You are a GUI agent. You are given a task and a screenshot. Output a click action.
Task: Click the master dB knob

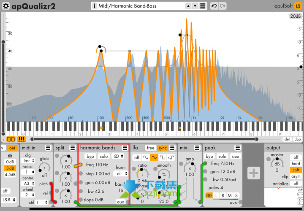coord(277,164)
